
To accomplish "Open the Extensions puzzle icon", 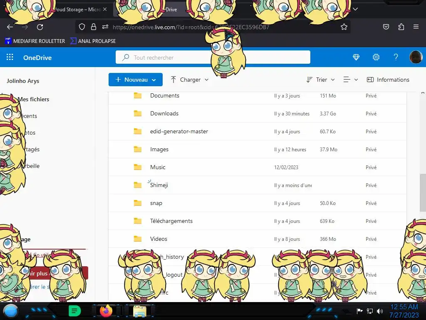I will pyautogui.click(x=401, y=27).
